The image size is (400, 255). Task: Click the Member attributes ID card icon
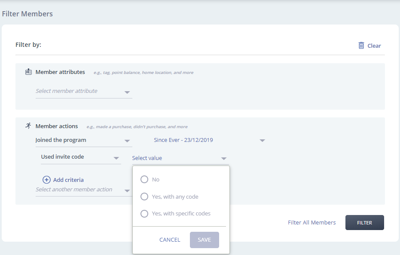pyautogui.click(x=29, y=72)
